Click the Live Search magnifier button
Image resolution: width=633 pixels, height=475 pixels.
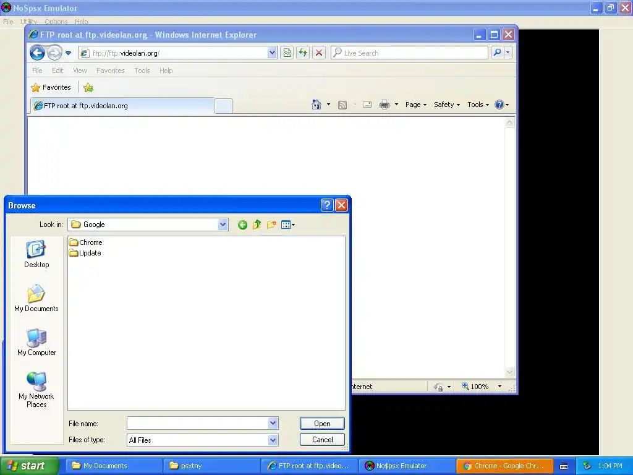pos(498,53)
